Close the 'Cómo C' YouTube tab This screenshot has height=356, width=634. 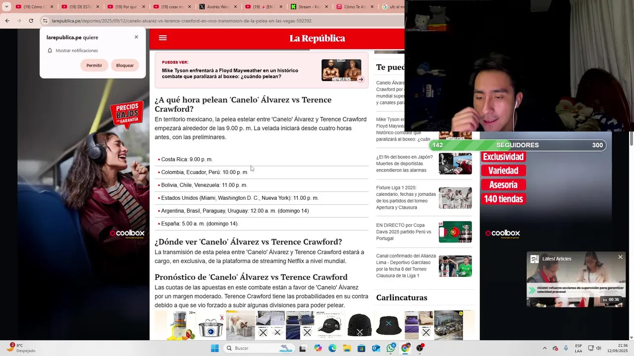pyautogui.click(x=52, y=7)
